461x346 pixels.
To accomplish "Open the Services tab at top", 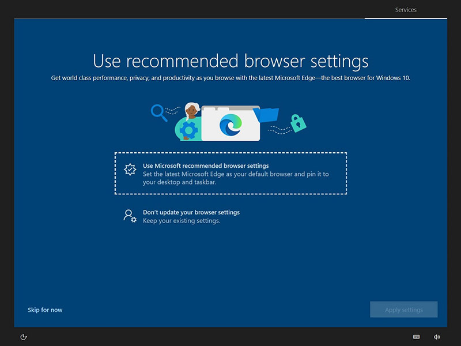I will (x=406, y=10).
